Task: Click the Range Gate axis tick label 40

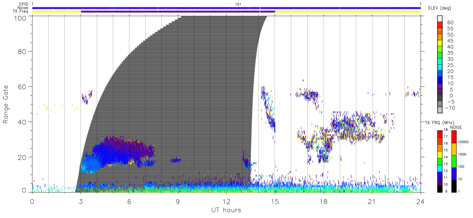Action: click(22, 121)
